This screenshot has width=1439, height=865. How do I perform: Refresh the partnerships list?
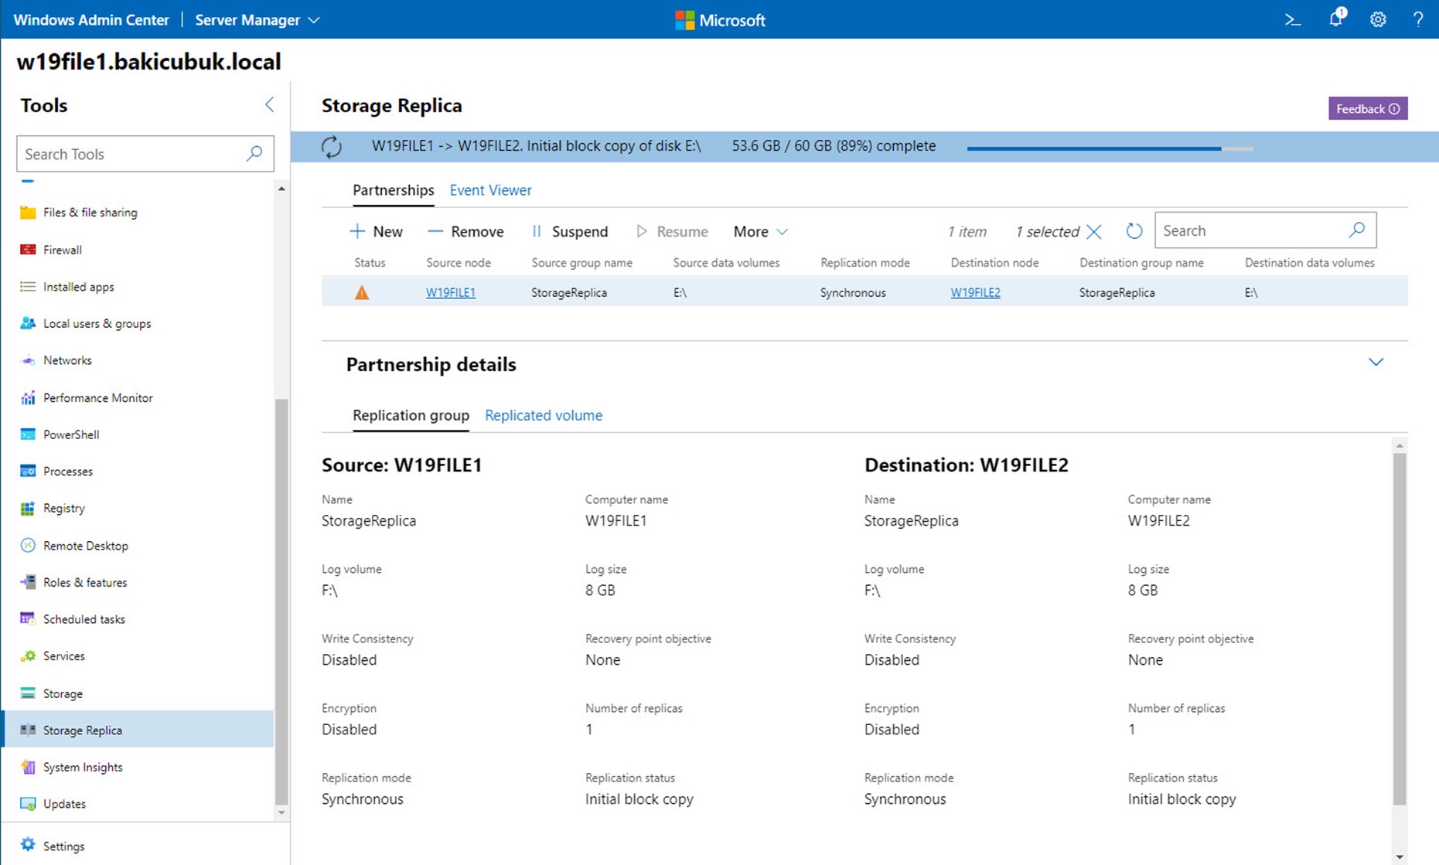[x=1134, y=231]
